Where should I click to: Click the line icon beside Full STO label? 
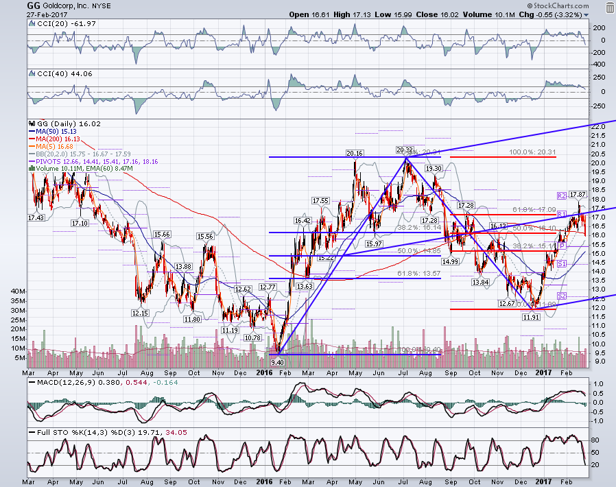(x=32, y=432)
